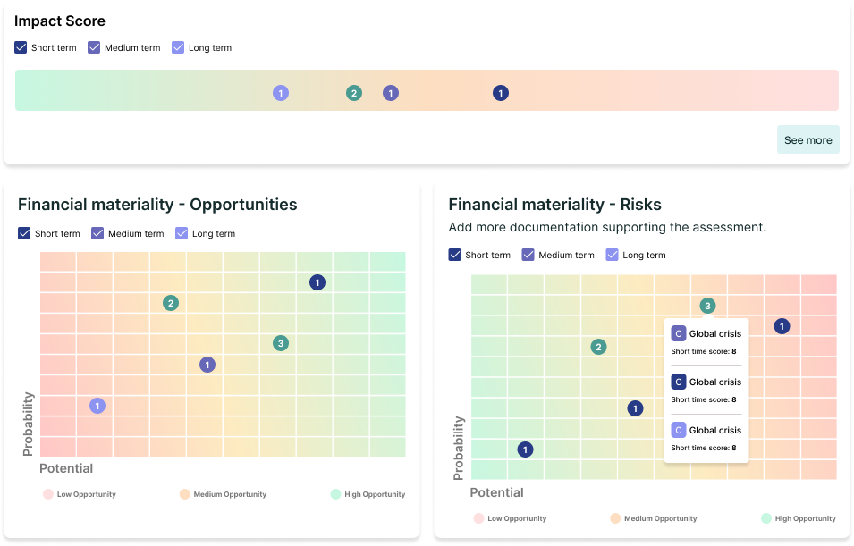Select teal '2' bubble in Risks chart
This screenshot has width=854, height=546.
coord(599,347)
